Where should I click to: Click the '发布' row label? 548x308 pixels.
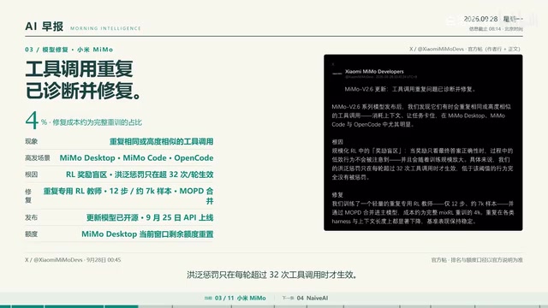coord(31,217)
